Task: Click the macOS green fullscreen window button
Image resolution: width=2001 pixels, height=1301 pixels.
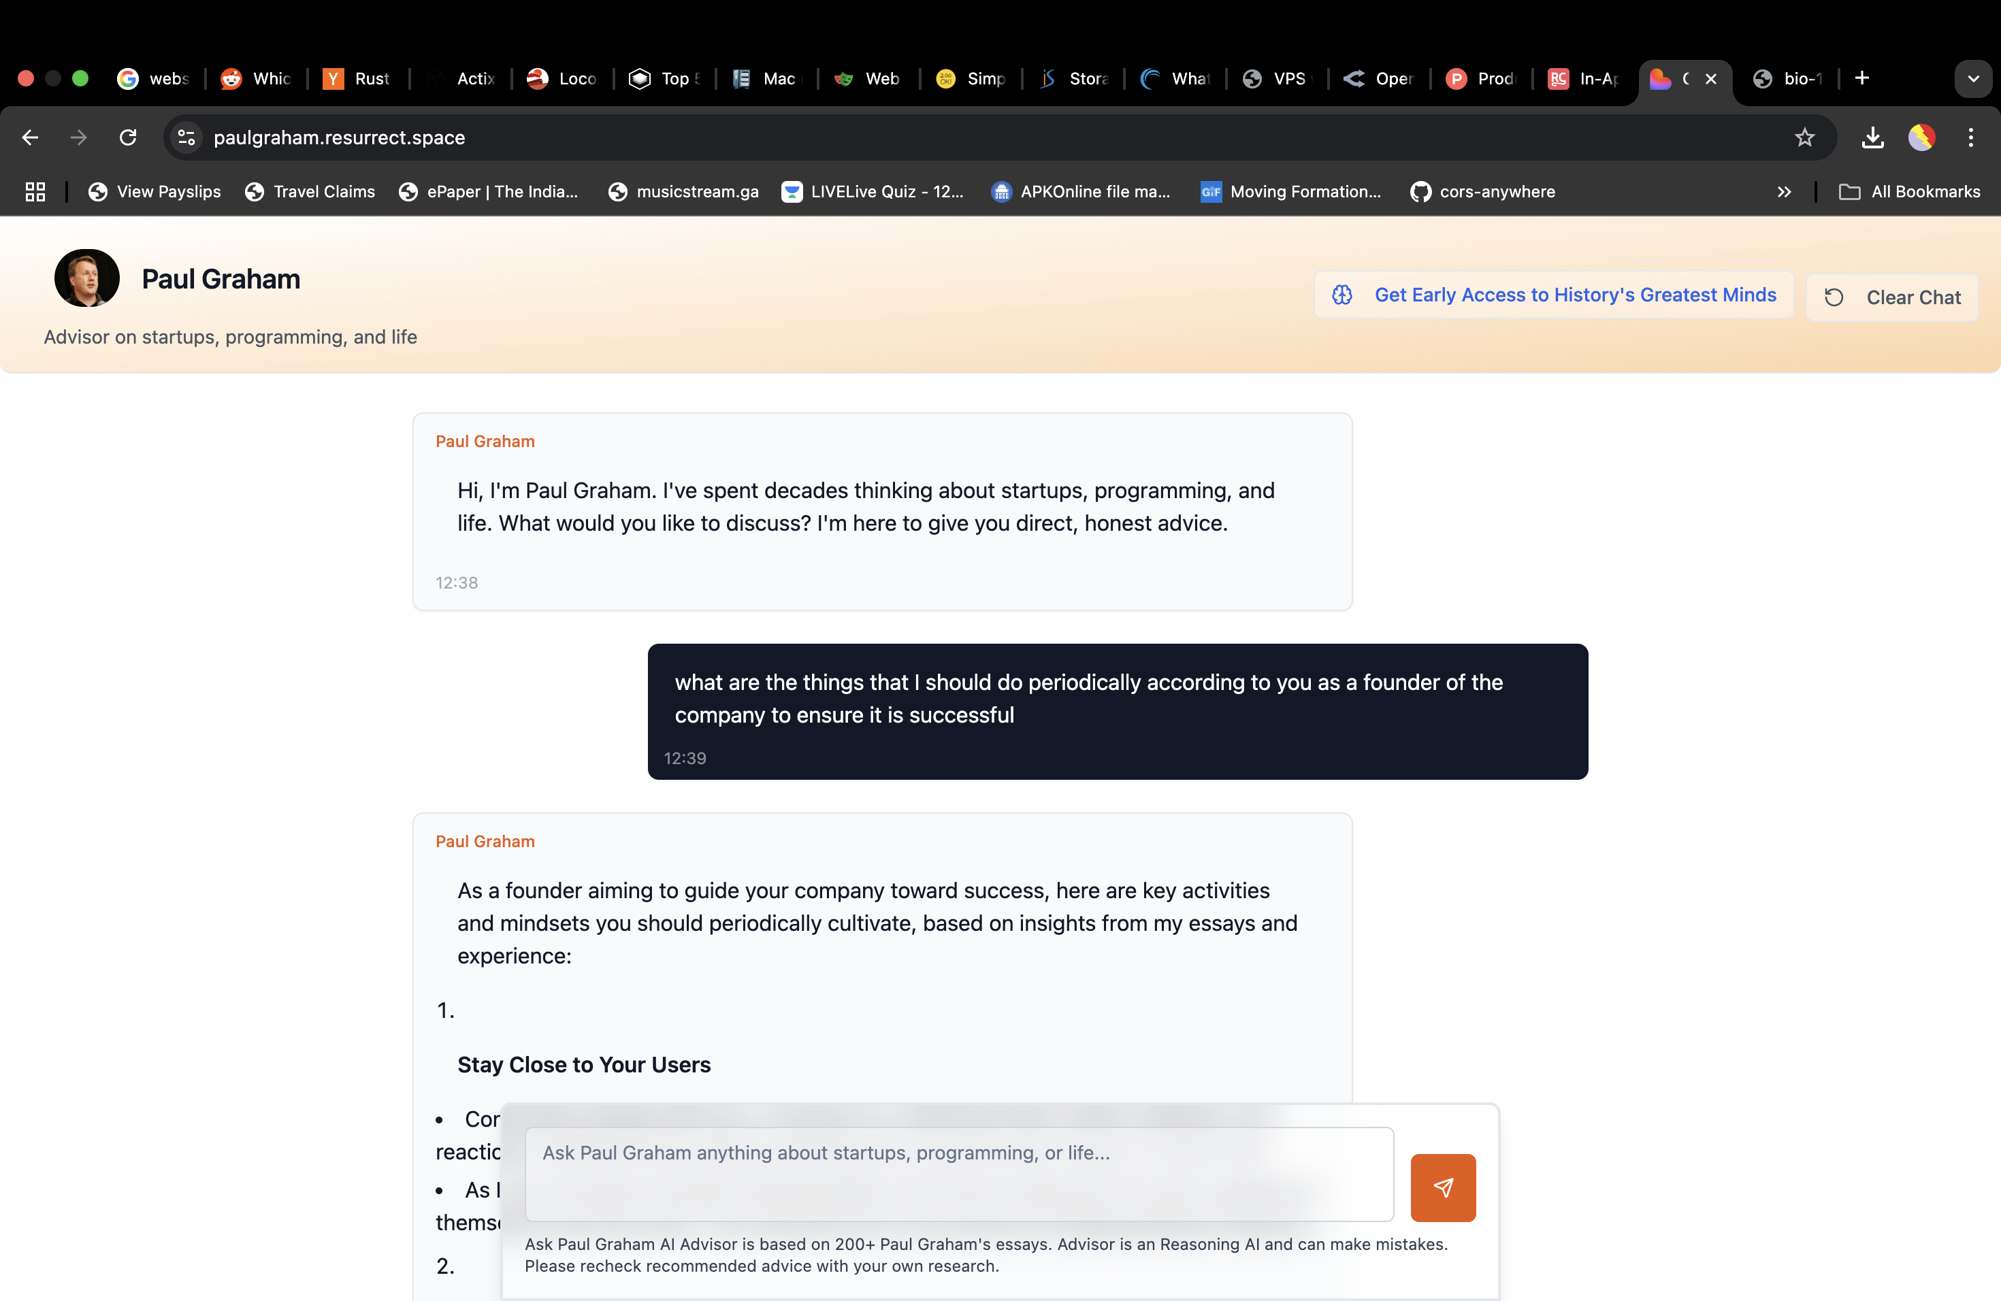Action: pos(81,78)
